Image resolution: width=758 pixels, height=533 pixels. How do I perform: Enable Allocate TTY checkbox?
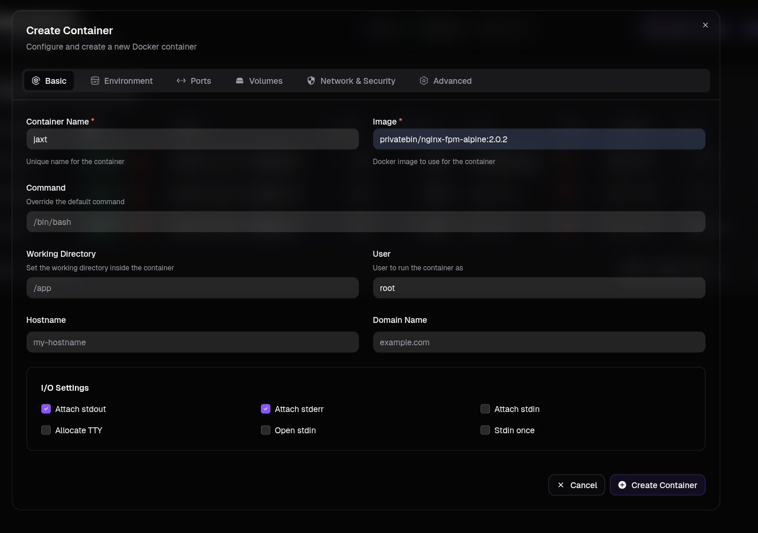[46, 430]
